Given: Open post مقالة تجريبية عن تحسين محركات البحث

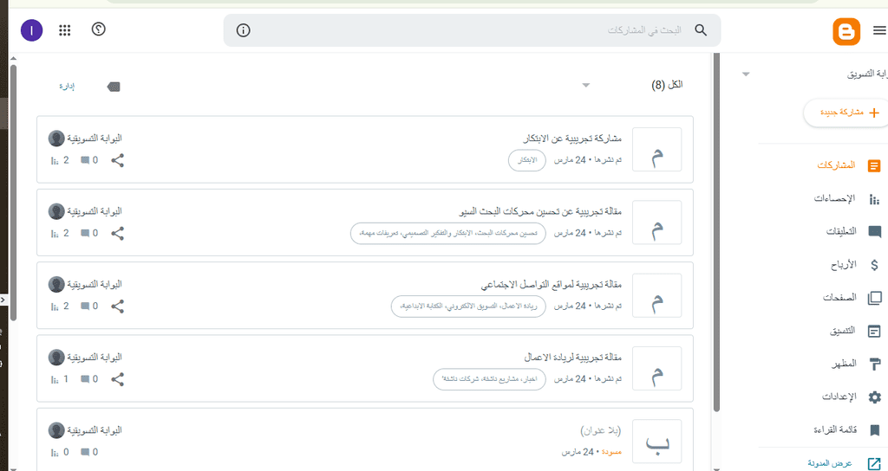Looking at the screenshot, I should pyautogui.click(x=539, y=211).
